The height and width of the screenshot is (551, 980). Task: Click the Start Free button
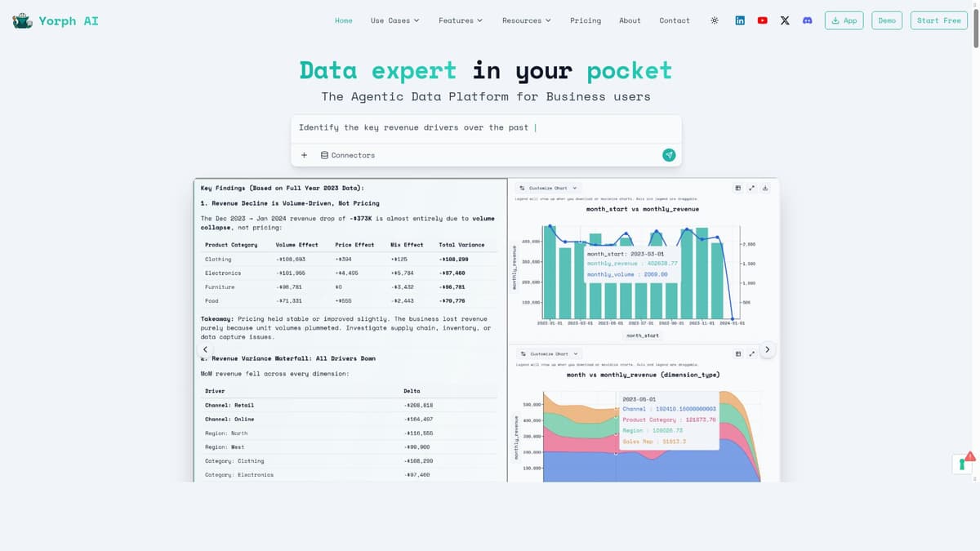coord(938,20)
